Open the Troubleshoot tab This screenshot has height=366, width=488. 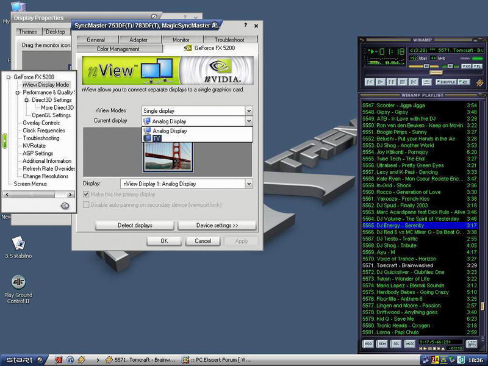(229, 40)
